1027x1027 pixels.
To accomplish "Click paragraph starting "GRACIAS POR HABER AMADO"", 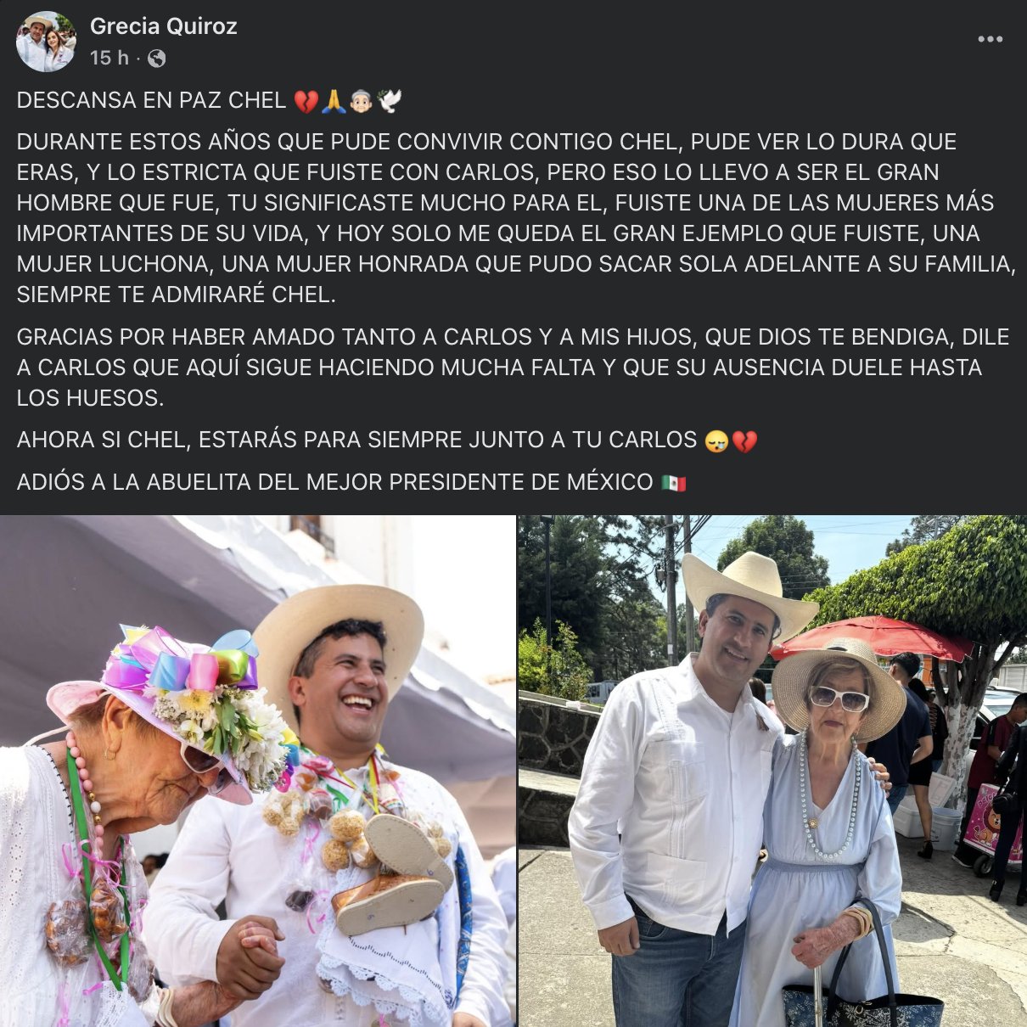I will point(513,368).
